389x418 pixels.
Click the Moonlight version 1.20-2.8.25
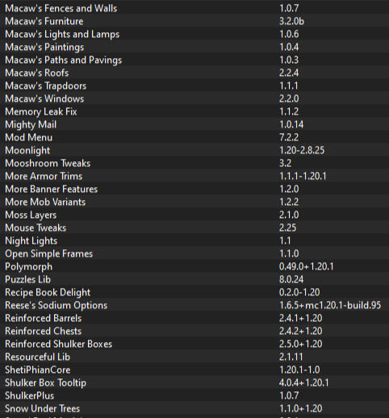(302, 150)
